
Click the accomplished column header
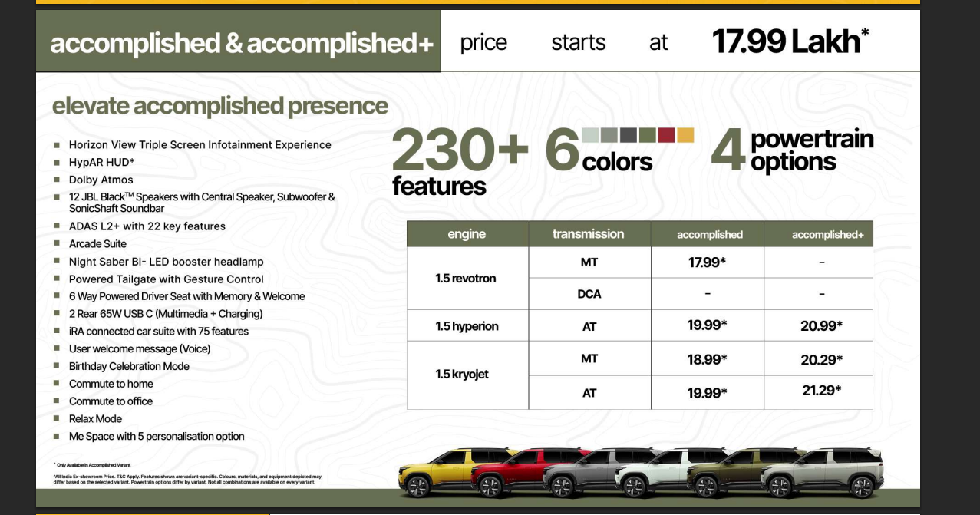coord(707,234)
